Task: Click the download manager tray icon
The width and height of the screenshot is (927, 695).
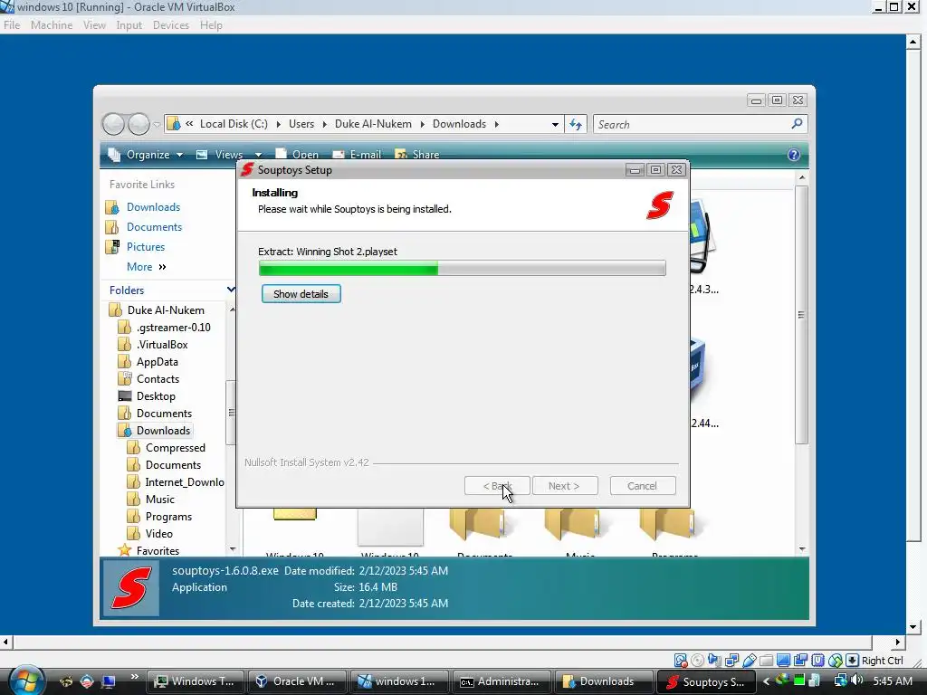Action: click(x=782, y=681)
